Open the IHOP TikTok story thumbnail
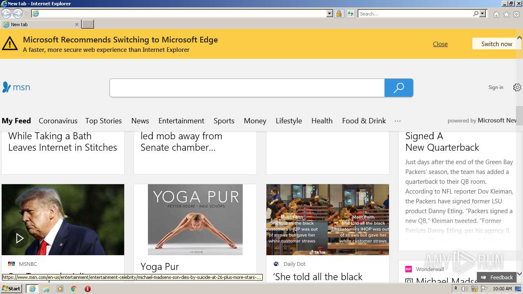This screenshot has width=523, height=294. [328, 220]
